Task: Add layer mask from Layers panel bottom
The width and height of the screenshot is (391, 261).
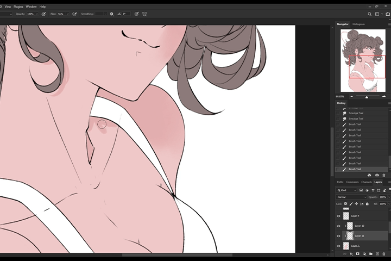Action: [x=357, y=254]
